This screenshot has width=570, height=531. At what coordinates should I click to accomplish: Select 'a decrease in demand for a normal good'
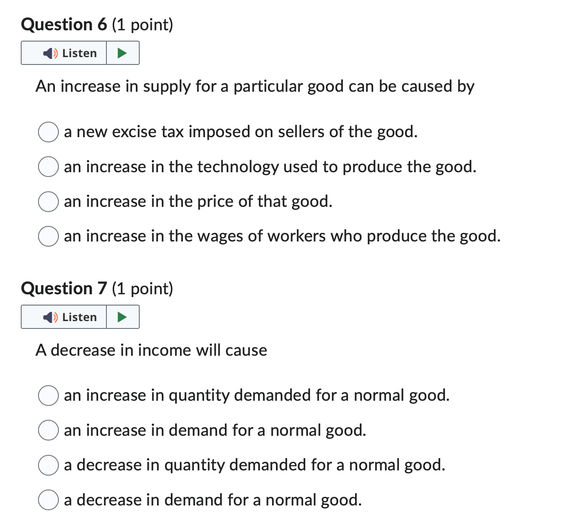pos(48,500)
